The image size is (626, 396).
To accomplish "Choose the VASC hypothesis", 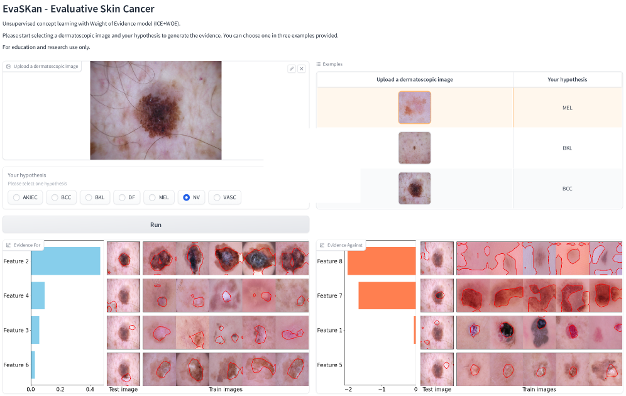I will pyautogui.click(x=225, y=197).
